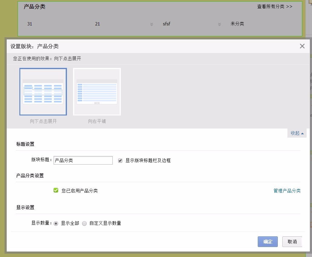Close the 设置版块 dialog with the X icon
Image resolution: width=312 pixels, height=257 pixels.
click(302, 46)
